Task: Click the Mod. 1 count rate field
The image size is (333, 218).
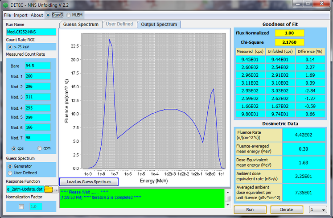Action: [x=37, y=76]
